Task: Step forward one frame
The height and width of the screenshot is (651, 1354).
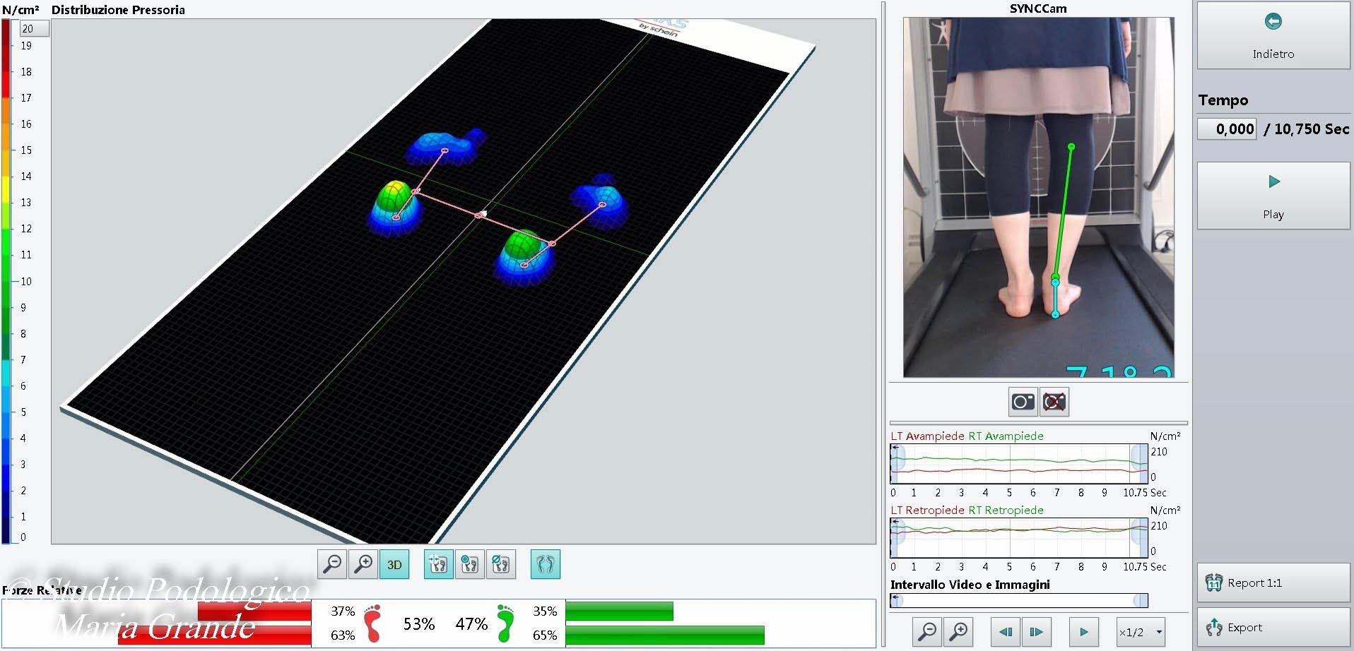Action: [x=1037, y=632]
